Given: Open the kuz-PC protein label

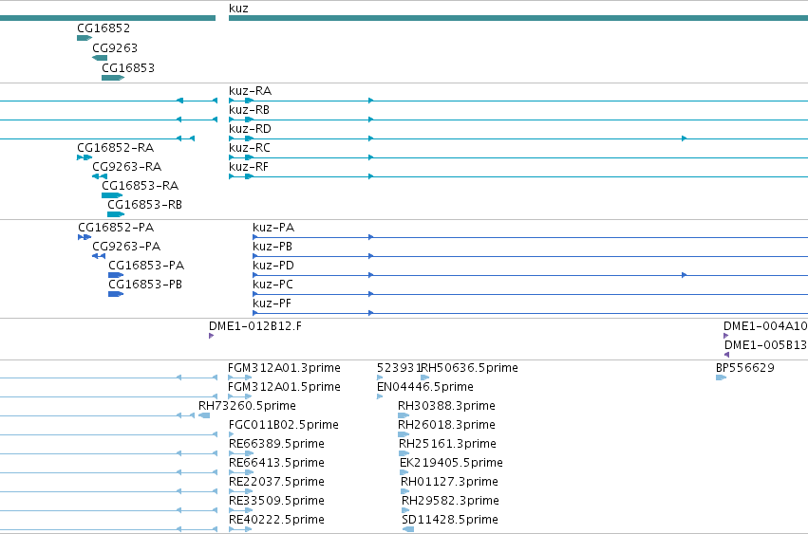Looking at the screenshot, I should [272, 285].
